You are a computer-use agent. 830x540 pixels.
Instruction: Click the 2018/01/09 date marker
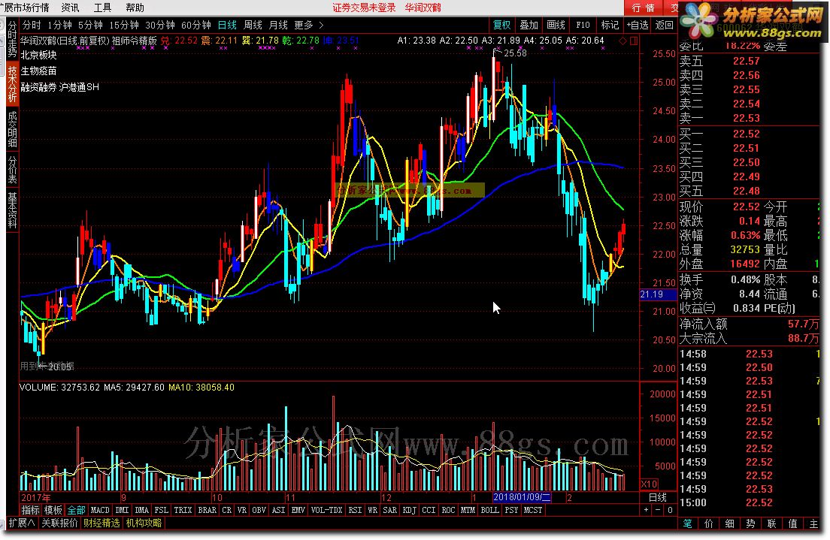(522, 497)
